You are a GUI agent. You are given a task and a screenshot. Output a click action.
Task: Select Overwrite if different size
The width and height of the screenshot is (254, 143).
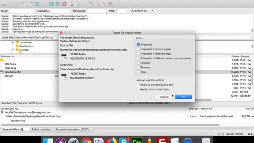coord(138,54)
